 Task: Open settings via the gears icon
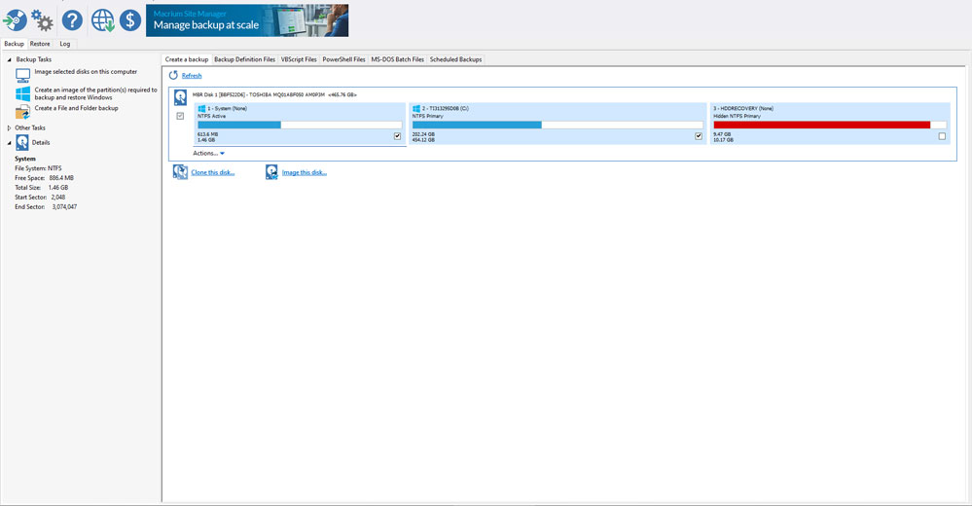(42, 20)
